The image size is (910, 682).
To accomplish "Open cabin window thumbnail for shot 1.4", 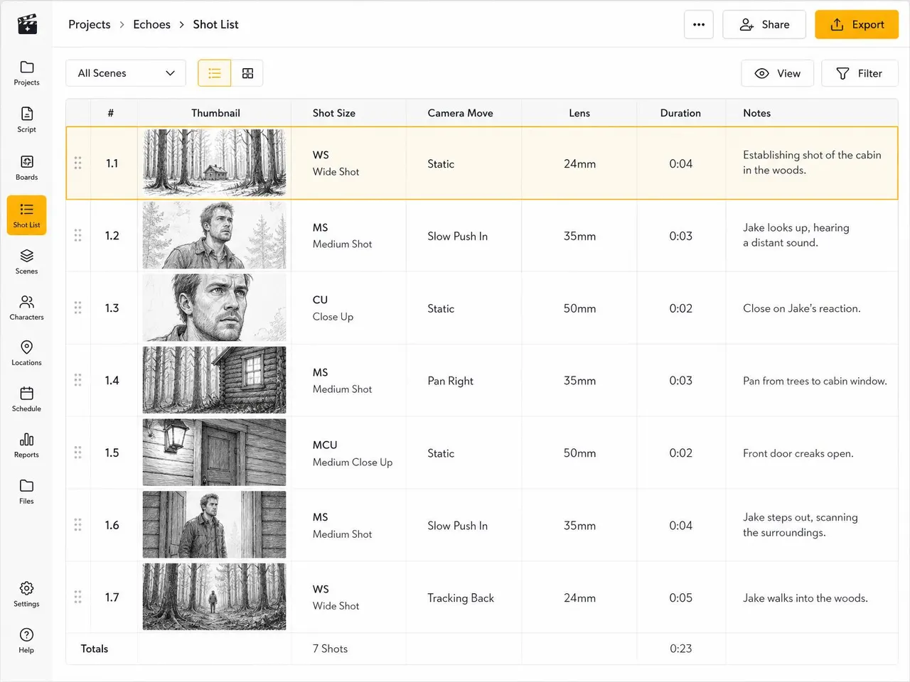I will coord(215,380).
